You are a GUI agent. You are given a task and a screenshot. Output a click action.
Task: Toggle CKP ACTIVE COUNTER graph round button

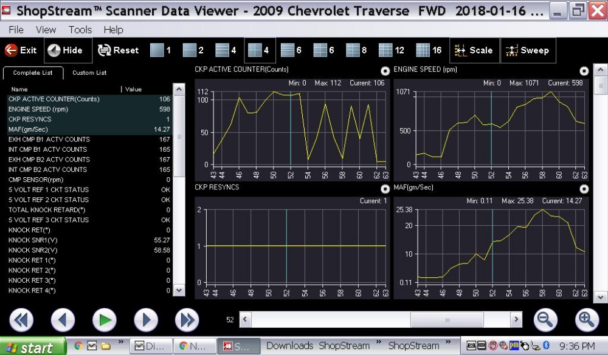click(385, 71)
